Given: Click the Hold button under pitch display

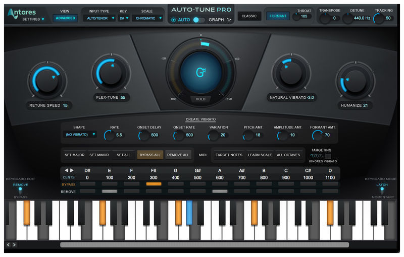Looking at the screenshot, I should 200,99.
